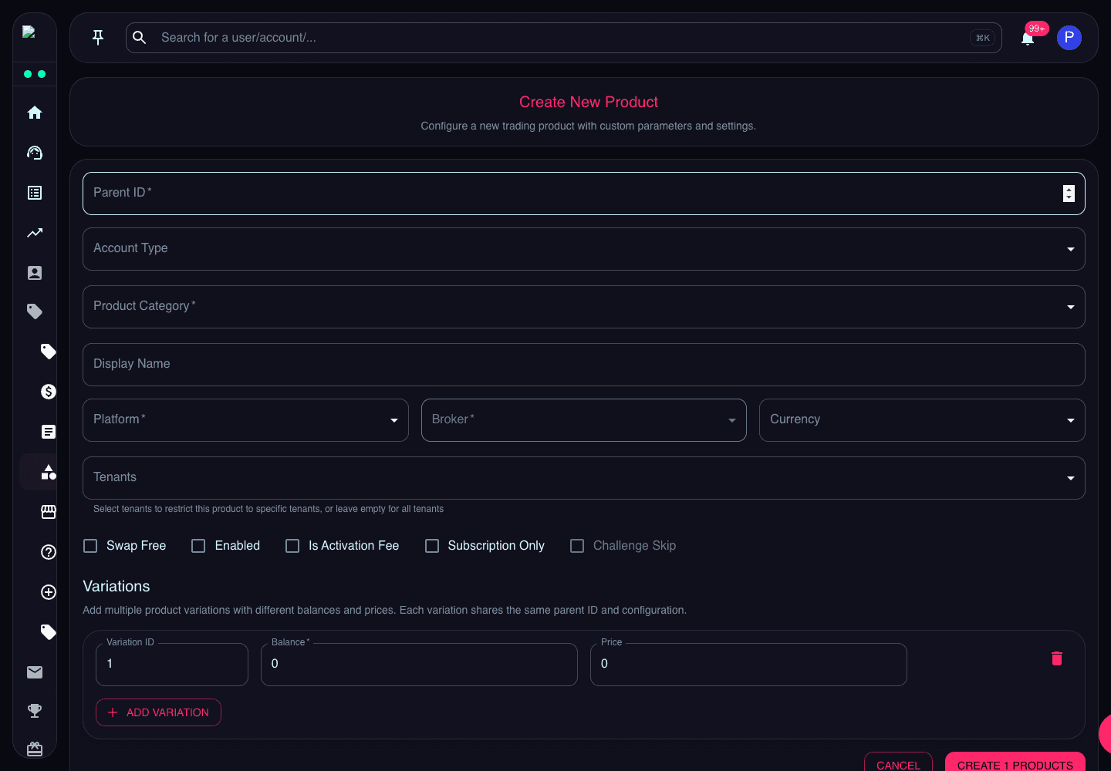Click the CANCEL button

(898, 762)
